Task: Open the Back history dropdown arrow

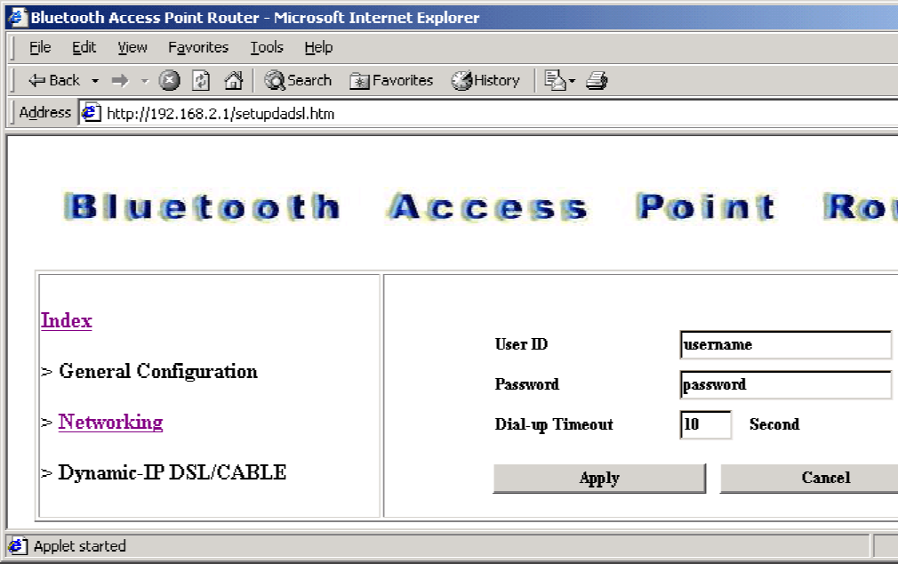Action: [95, 81]
